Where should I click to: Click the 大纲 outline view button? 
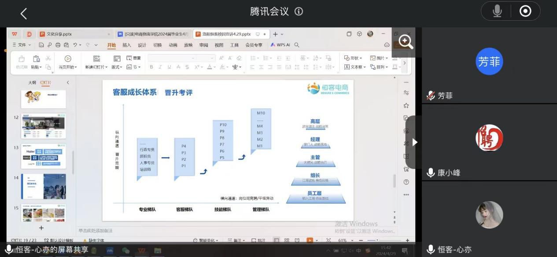click(x=32, y=83)
